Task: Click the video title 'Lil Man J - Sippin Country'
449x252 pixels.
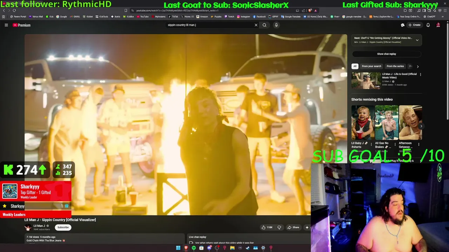Action: [x=60, y=220]
